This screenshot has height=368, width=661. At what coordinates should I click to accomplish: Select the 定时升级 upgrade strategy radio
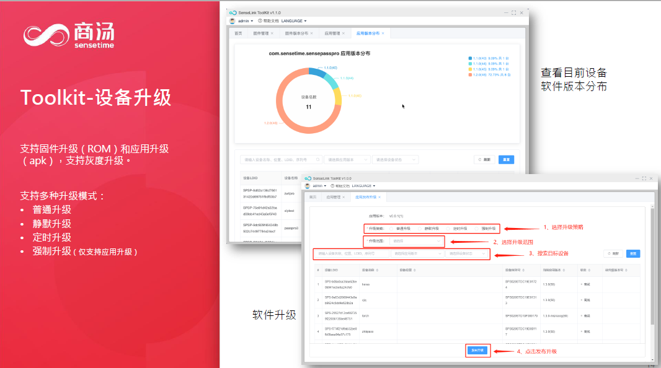[448, 229]
